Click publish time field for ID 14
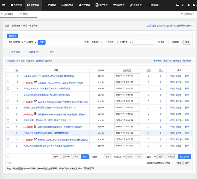197x179 pixels. click(x=127, y=76)
